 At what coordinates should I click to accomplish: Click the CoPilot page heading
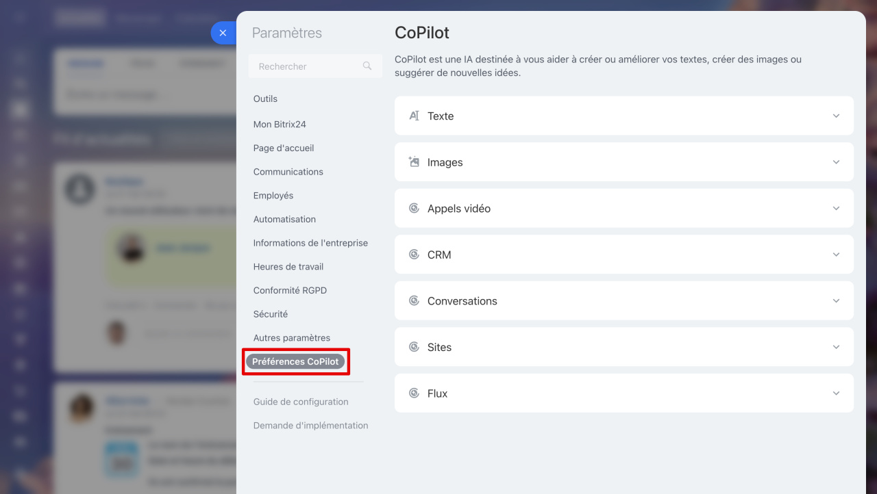click(422, 32)
